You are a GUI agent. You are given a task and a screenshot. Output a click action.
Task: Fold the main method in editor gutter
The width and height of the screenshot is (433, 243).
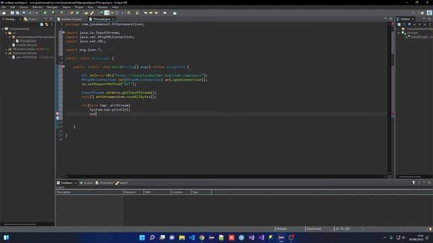click(x=64, y=67)
